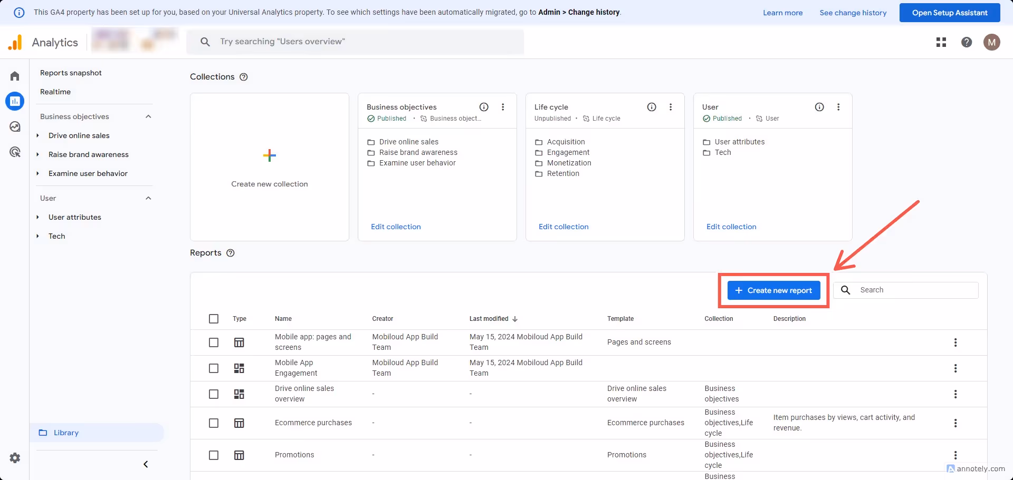Open more options for Mobile app: pages and screens row

955,342
